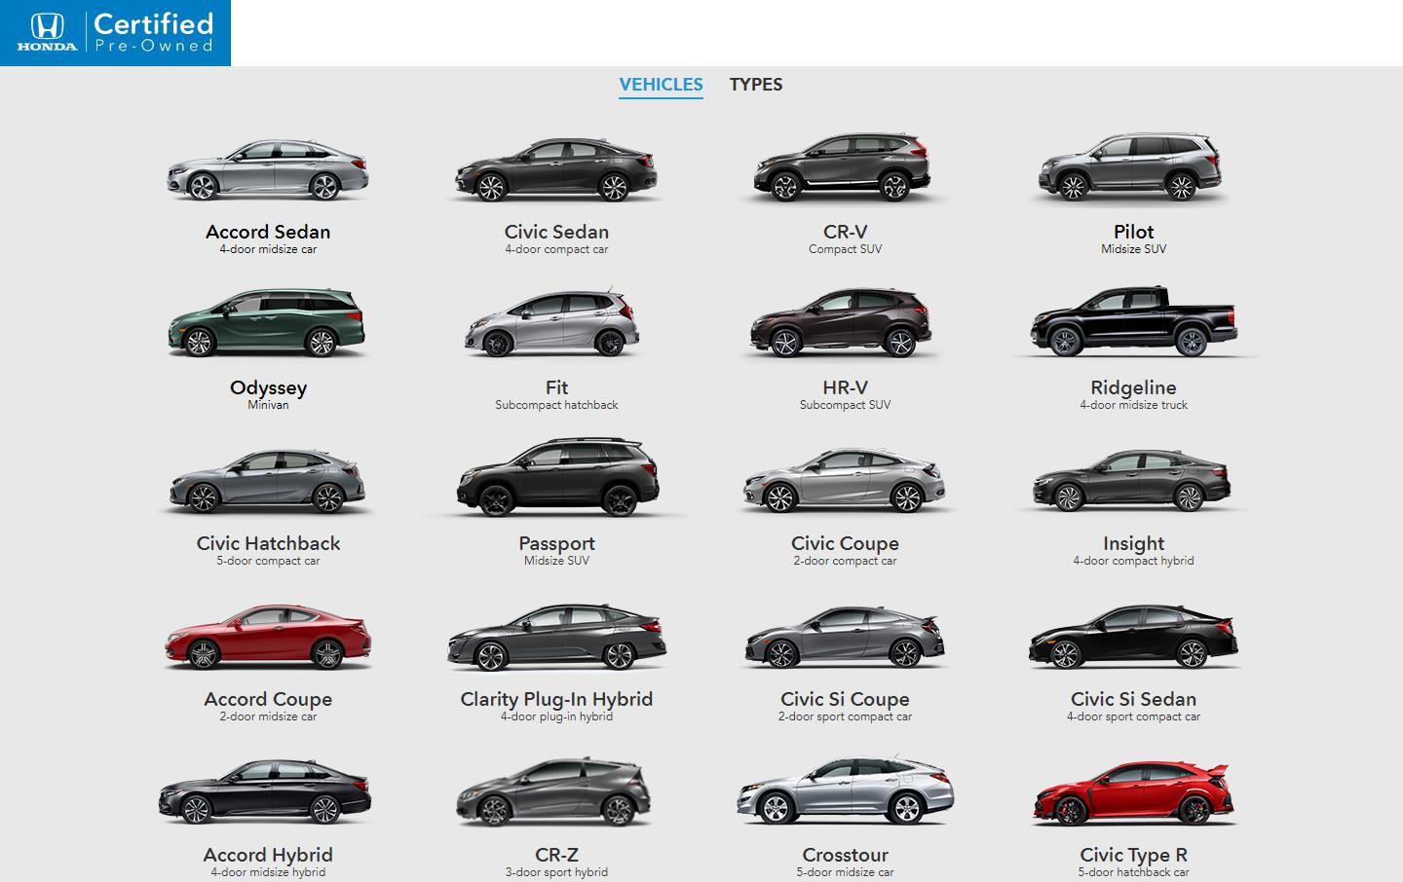The height and width of the screenshot is (882, 1403).
Task: Click the 'Compact SUV' subtitle
Action: (845, 249)
